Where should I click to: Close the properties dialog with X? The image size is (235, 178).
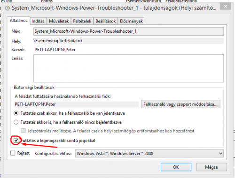point(226,7)
